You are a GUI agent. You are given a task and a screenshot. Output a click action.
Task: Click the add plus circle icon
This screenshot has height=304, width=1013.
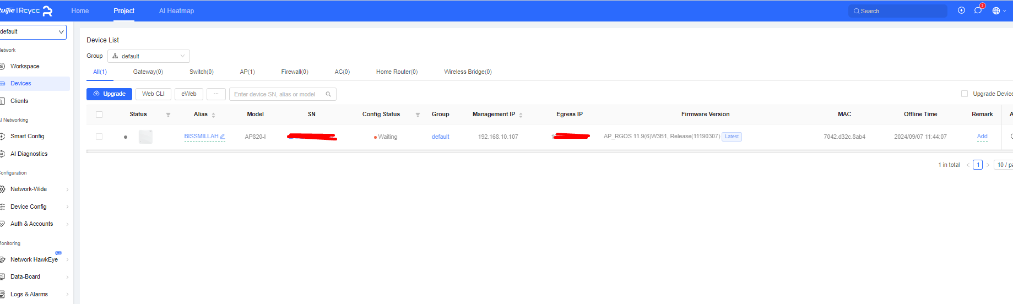[x=961, y=10]
